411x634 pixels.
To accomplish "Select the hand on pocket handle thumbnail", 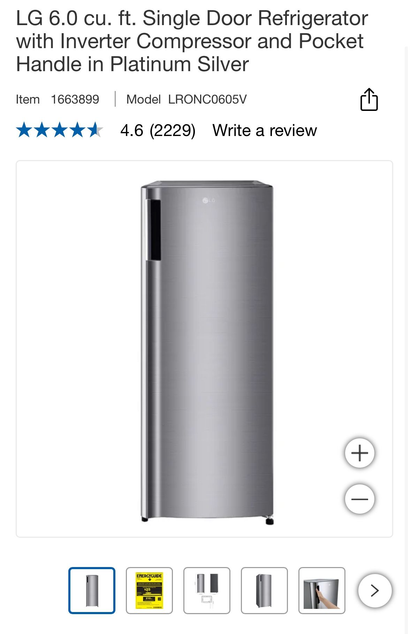I will pyautogui.click(x=322, y=590).
